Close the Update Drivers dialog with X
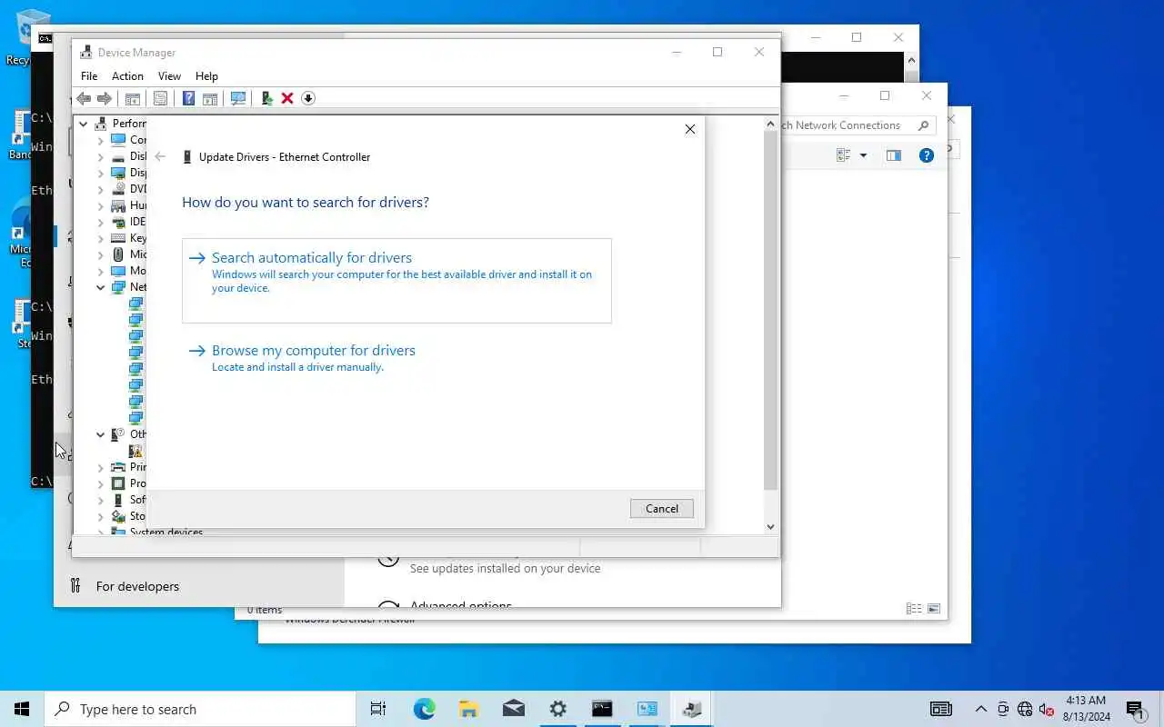This screenshot has width=1164, height=727. click(690, 129)
